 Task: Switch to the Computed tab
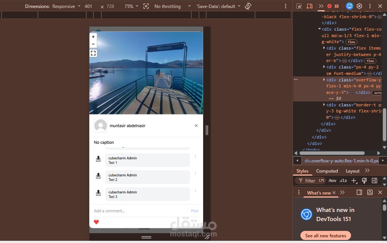327,171
